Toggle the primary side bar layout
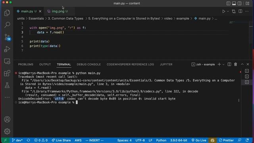Image resolution: width=254 pixels, height=143 pixels. click(228, 4)
